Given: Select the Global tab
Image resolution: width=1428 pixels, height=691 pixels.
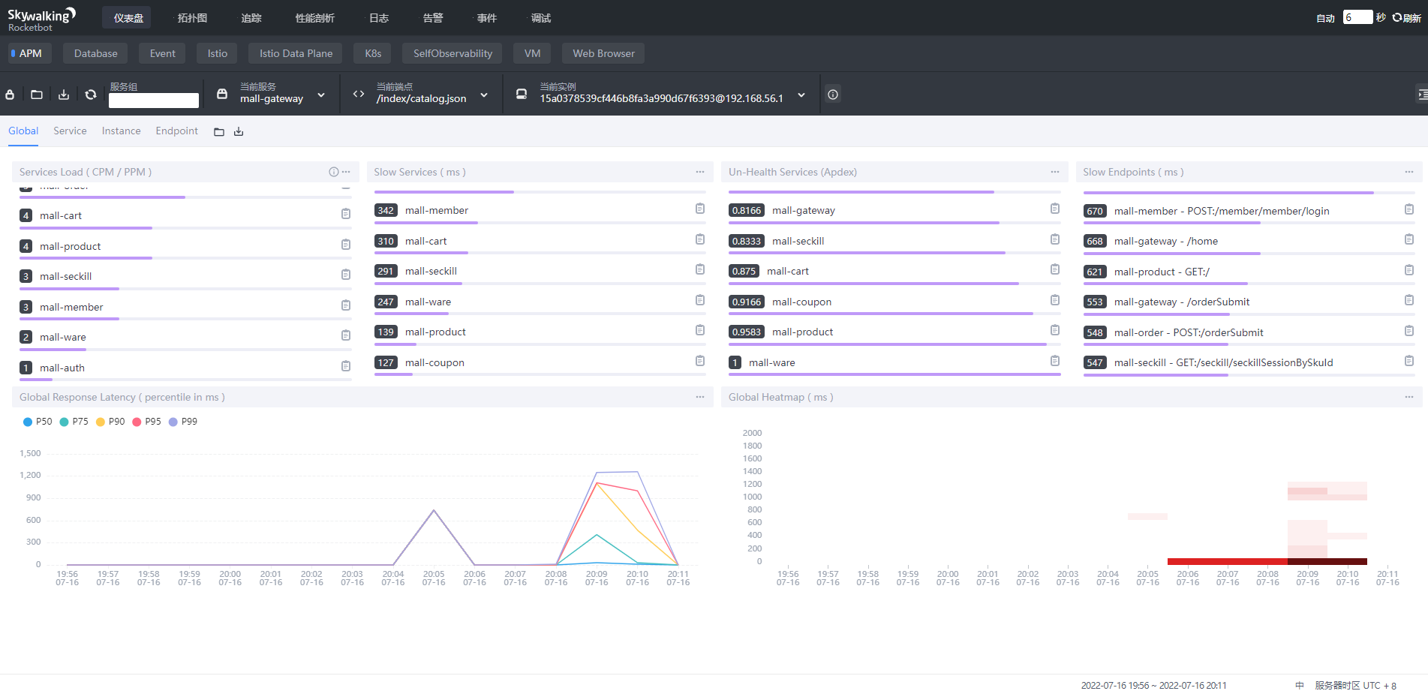Looking at the screenshot, I should pyautogui.click(x=23, y=131).
